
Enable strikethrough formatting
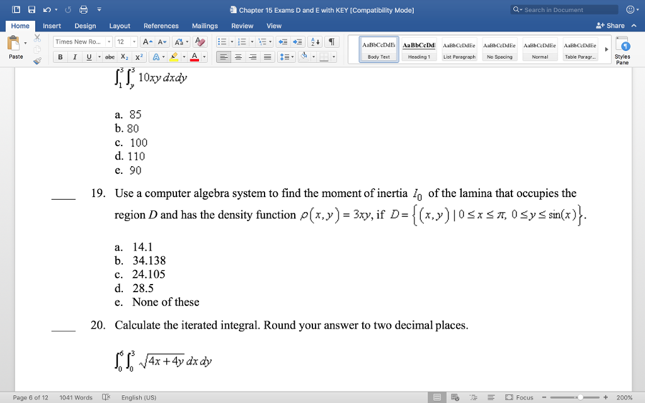pos(110,57)
